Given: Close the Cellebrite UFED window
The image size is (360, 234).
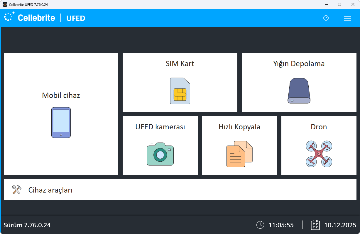Looking at the screenshot, I should coord(353,4).
